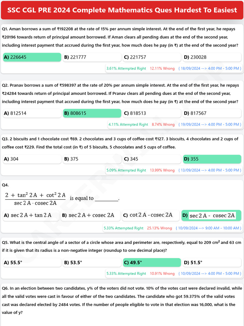Select Q4 option cot 2A - cosec 2A
The image size is (244, 326).
click(x=151, y=215)
